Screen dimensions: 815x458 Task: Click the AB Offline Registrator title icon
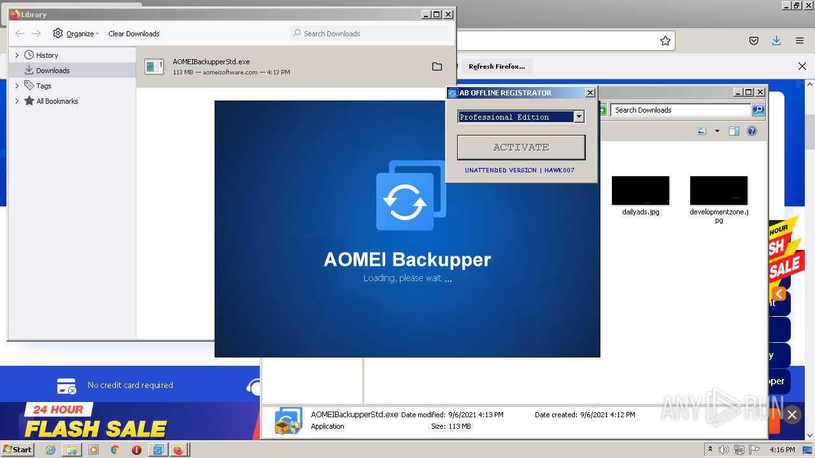click(453, 93)
